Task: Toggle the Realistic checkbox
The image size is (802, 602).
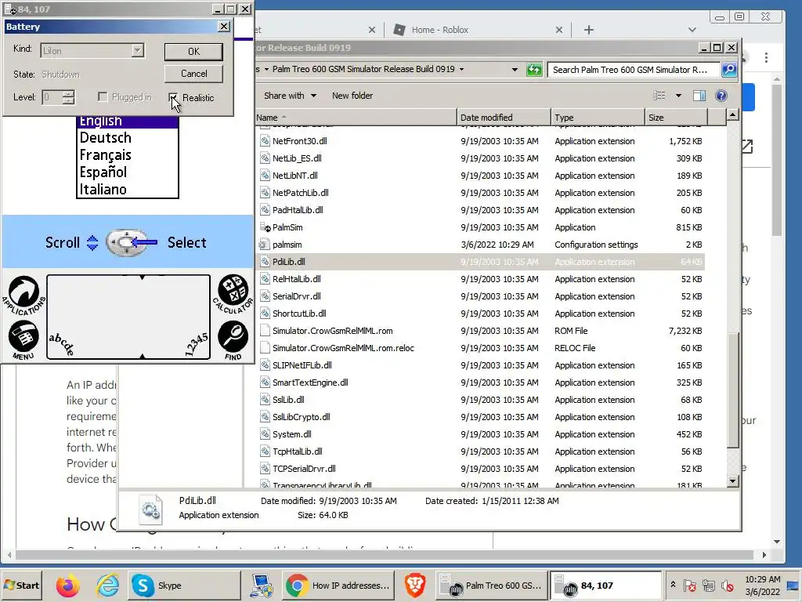Action: pyautogui.click(x=173, y=97)
